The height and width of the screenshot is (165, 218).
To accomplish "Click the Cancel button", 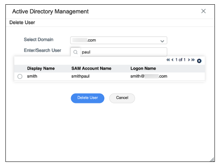I will (122, 98).
